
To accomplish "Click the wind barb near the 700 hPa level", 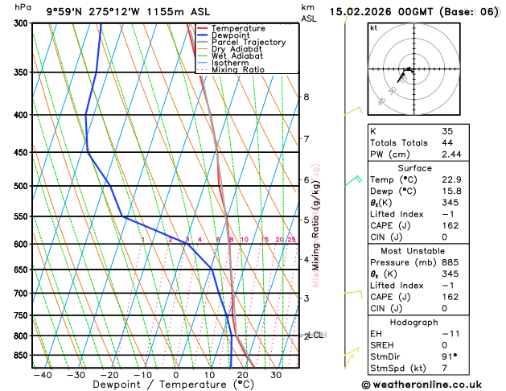I will (353, 294).
